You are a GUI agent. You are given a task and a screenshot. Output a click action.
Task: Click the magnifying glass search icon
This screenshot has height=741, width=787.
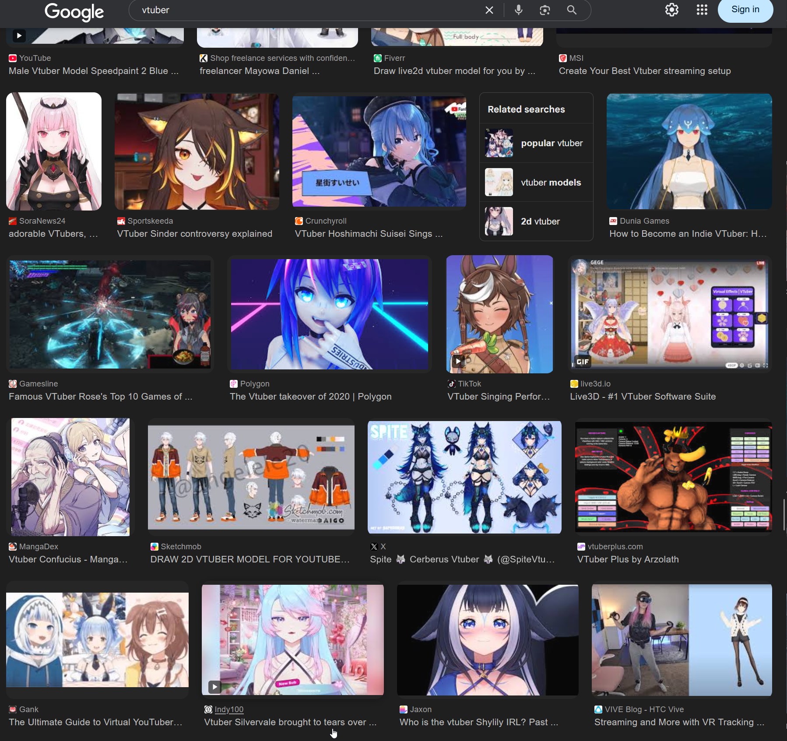[572, 10]
